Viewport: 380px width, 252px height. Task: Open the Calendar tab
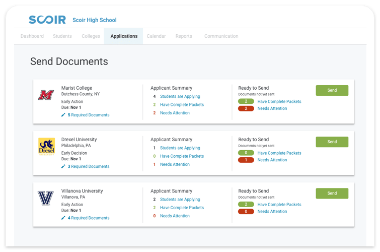156,36
